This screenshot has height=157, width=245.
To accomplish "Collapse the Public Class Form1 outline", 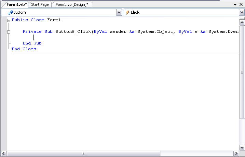I will (9, 20).
